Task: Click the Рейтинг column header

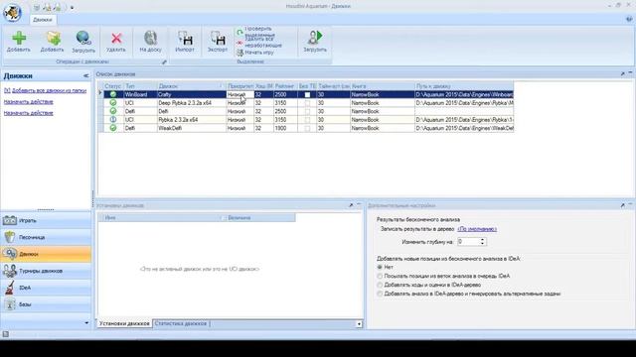Action: 285,86
